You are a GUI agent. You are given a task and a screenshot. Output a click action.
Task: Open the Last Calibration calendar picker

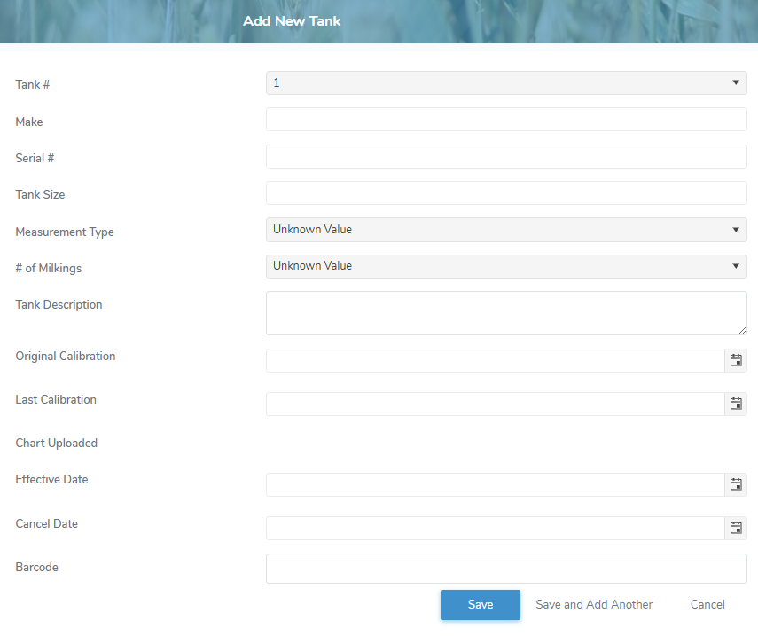pos(736,404)
